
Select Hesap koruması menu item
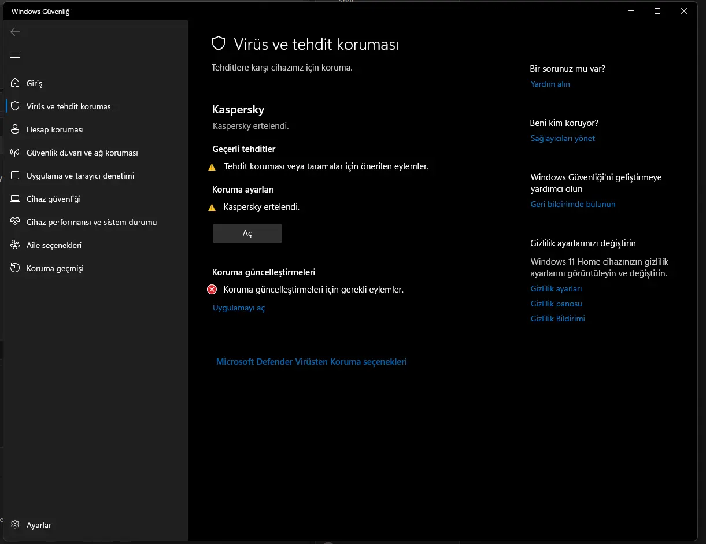(96, 129)
